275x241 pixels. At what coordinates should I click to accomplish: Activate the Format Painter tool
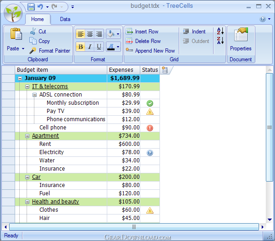tap(49, 51)
